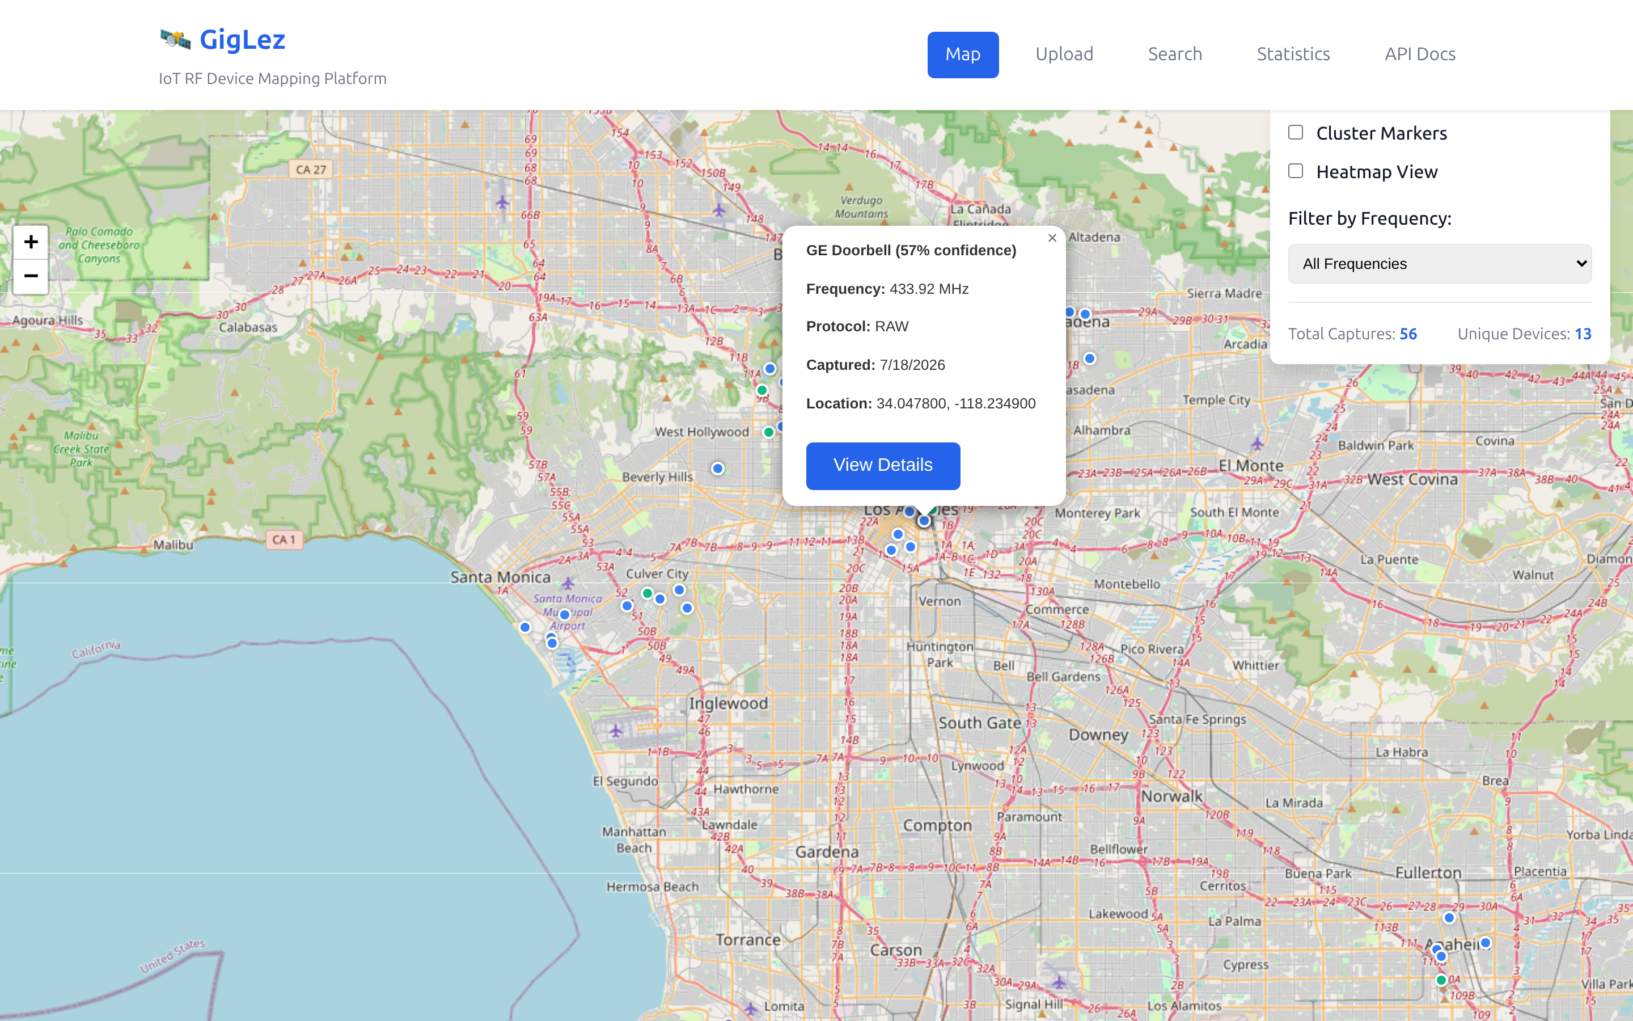Click the Protocol RAW text
Viewport: 1633px width, 1021px height.
pyautogui.click(x=857, y=327)
